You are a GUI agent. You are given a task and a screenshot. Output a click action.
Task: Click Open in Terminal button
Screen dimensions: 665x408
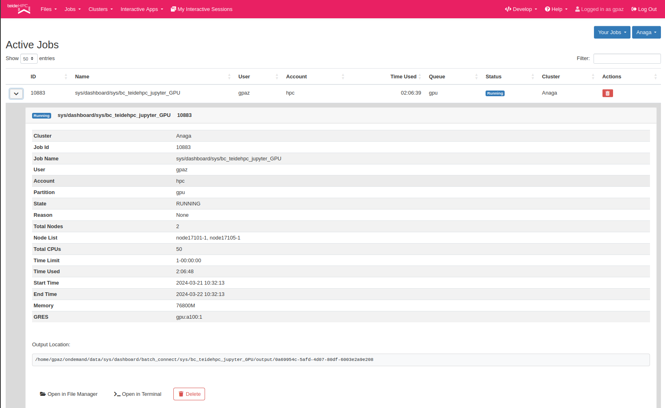138,394
